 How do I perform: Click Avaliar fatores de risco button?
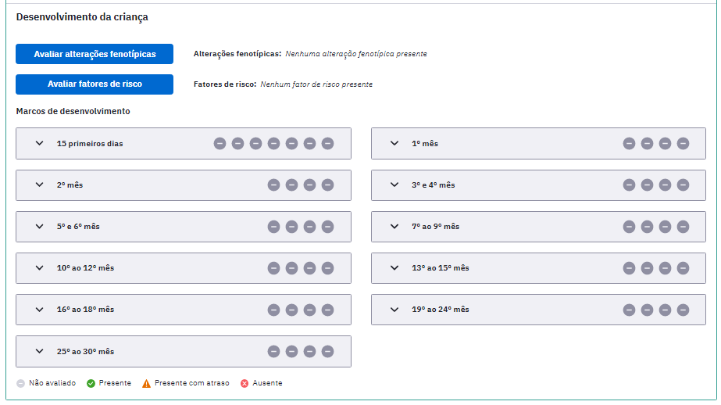pos(95,84)
